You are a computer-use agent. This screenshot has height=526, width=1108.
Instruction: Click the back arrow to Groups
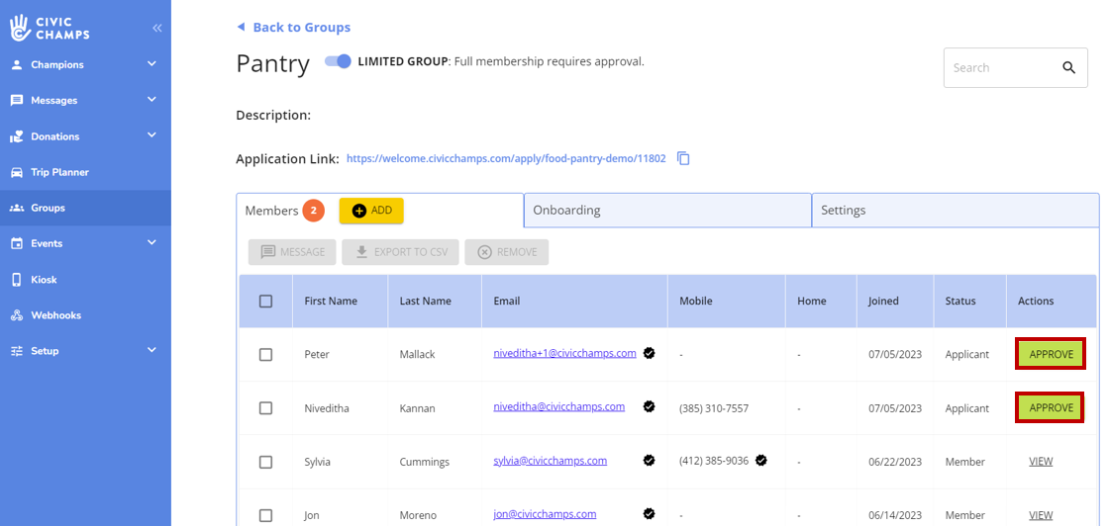(x=241, y=28)
